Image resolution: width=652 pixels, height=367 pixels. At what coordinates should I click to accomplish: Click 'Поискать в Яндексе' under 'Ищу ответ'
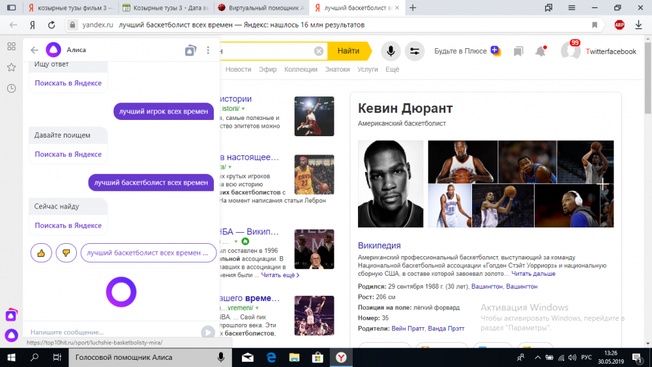tap(68, 83)
